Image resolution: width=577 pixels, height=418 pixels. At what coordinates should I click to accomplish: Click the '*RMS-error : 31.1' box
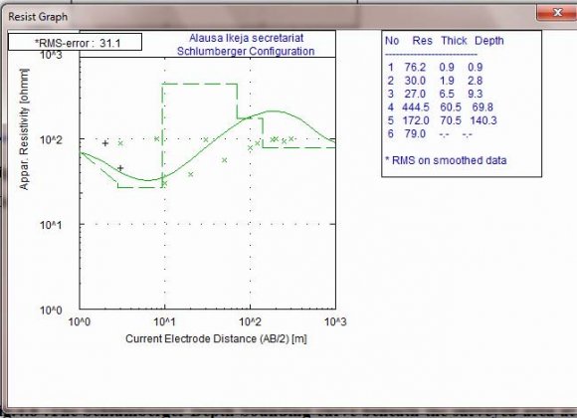[x=75, y=43]
